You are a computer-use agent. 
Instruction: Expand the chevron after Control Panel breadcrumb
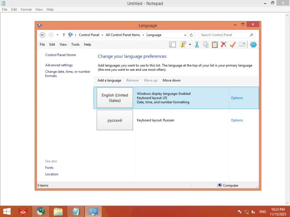click(103, 35)
